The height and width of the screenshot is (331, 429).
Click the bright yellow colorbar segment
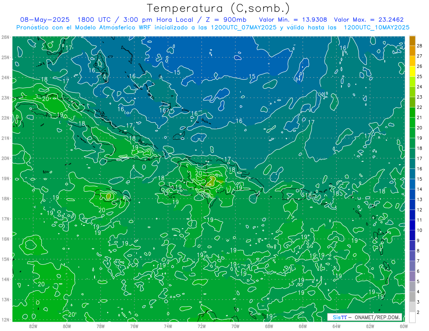pos(412,71)
